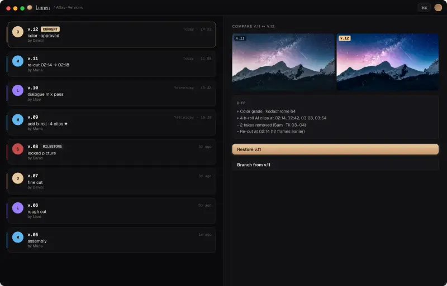Click the Lumen title in header
The image size is (447, 286).
point(43,8)
